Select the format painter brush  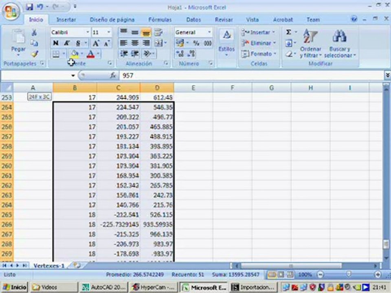pyautogui.click(x=34, y=54)
